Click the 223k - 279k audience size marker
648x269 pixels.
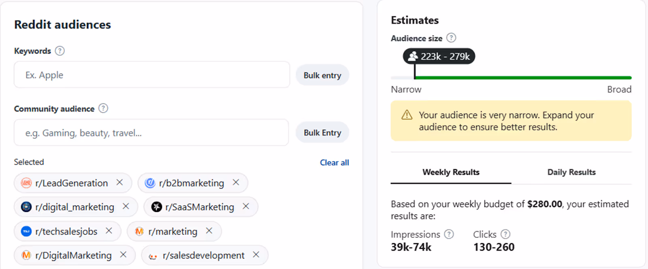pos(439,56)
